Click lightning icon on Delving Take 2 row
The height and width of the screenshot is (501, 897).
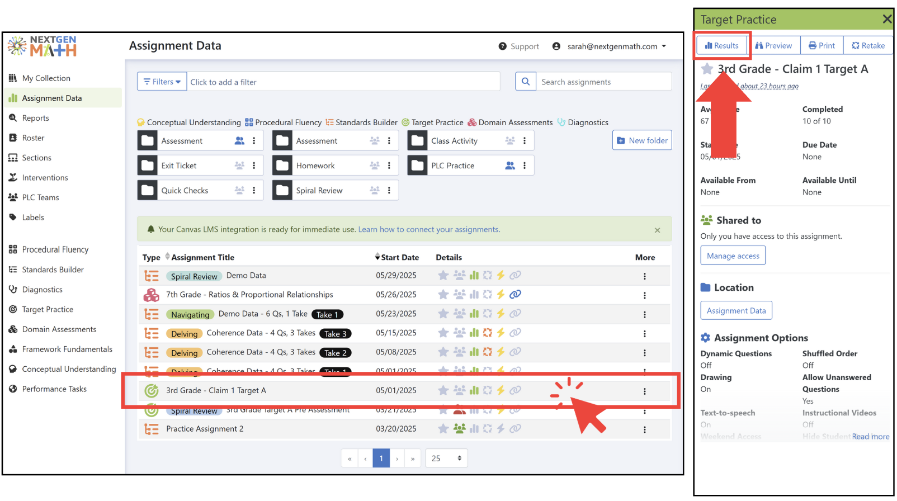[501, 352]
